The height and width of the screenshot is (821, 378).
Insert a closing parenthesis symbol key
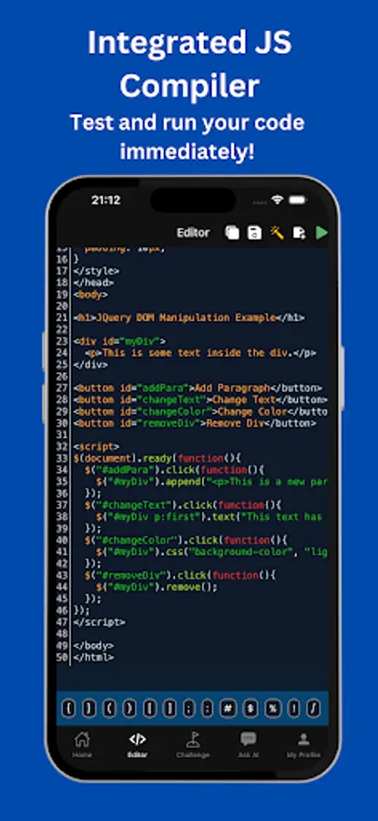click(x=129, y=709)
